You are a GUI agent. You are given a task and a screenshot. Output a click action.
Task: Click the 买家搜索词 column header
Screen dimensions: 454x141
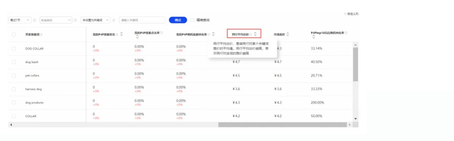tap(32, 35)
